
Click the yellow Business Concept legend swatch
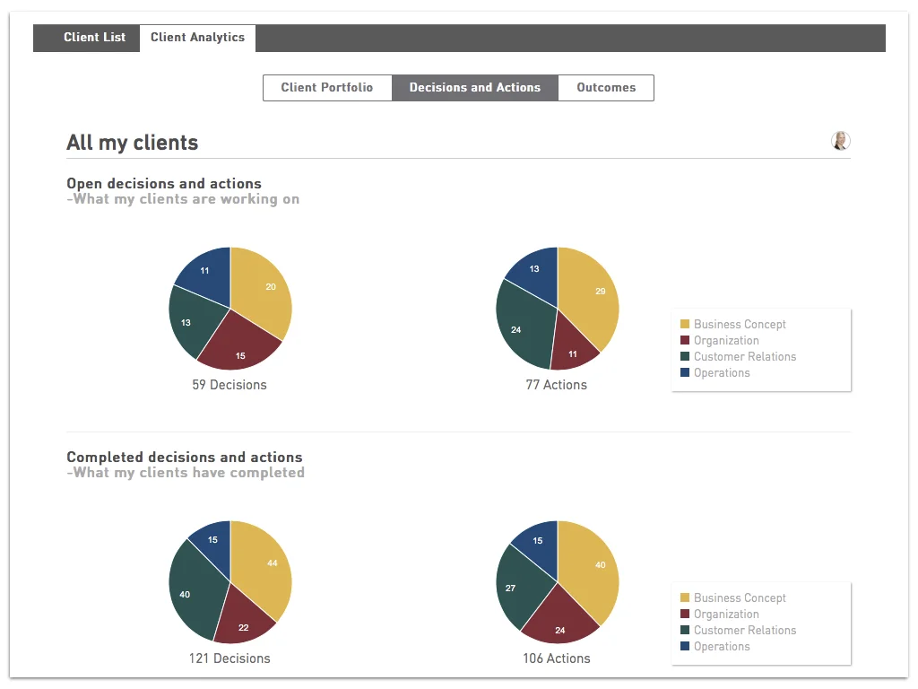[685, 324]
